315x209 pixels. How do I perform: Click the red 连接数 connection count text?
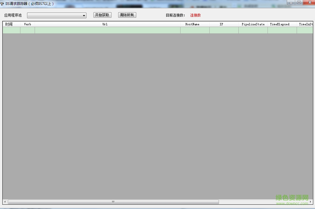click(x=195, y=15)
